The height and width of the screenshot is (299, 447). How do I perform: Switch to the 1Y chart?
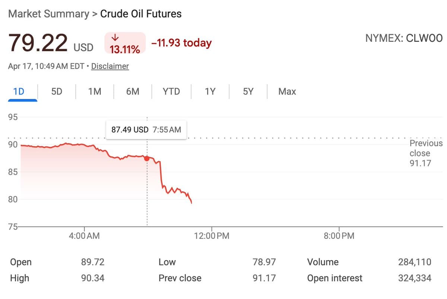coord(210,91)
